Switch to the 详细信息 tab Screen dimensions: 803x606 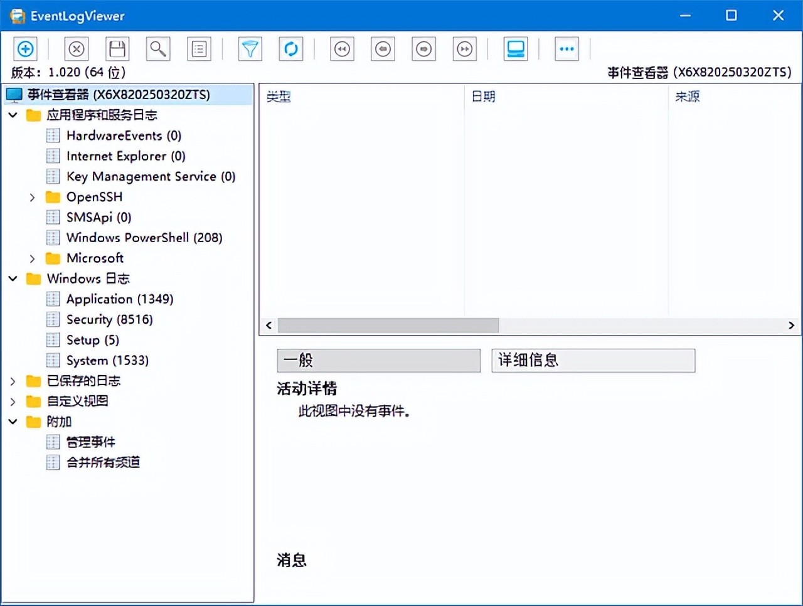593,360
